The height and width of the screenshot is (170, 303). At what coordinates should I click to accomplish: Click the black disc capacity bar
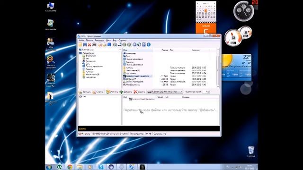(x=149, y=128)
